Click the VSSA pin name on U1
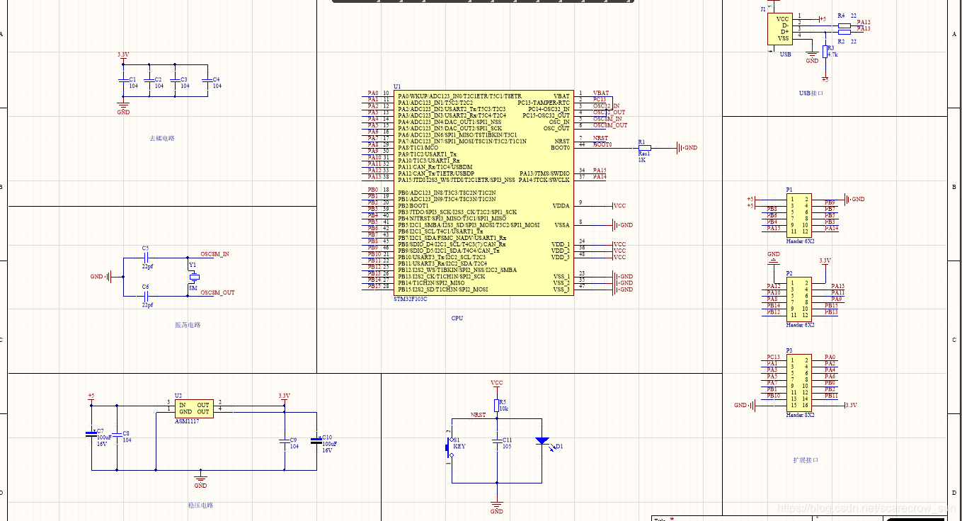 point(562,225)
